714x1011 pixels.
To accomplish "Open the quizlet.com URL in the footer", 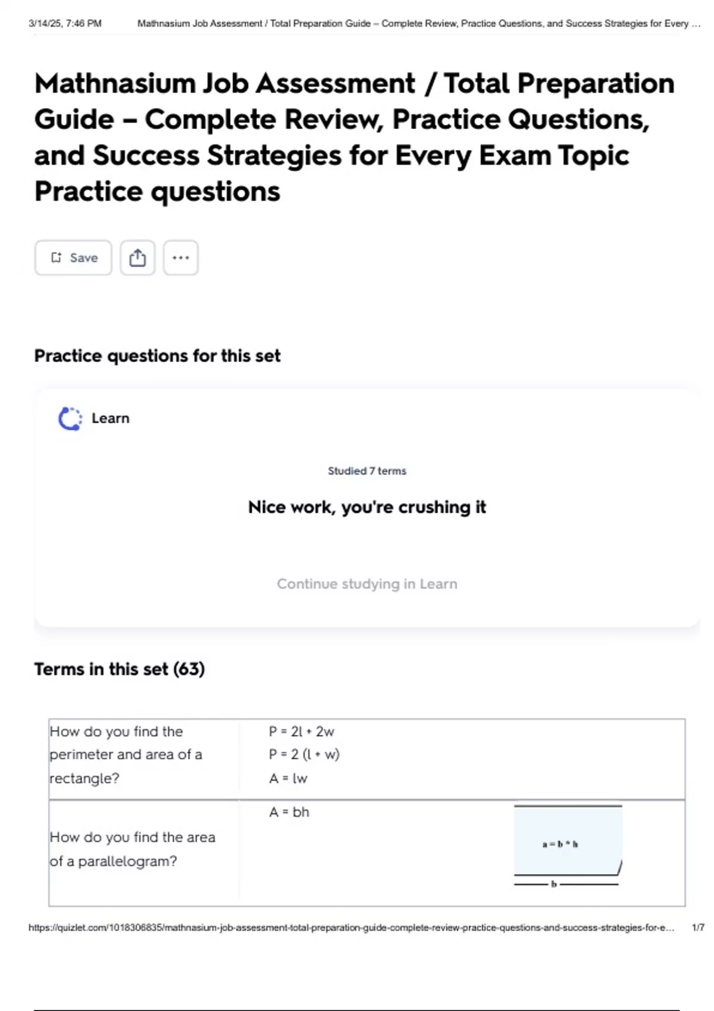I will [x=351, y=928].
